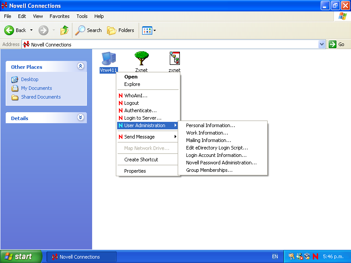
Task: Select the Zxnet tree icon
Action: point(141,58)
